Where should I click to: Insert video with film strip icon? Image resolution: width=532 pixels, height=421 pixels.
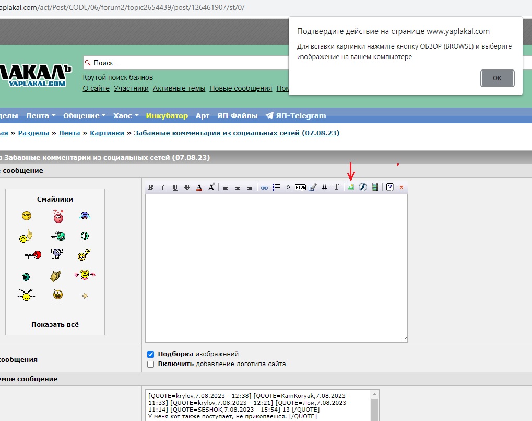tap(375, 188)
